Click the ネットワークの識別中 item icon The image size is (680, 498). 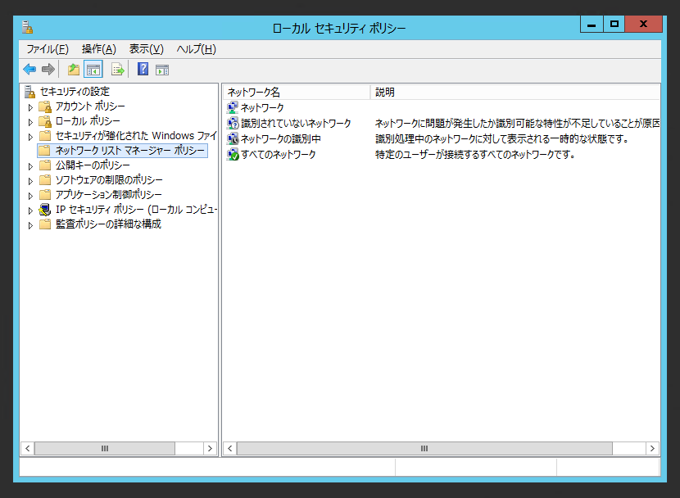(233, 138)
